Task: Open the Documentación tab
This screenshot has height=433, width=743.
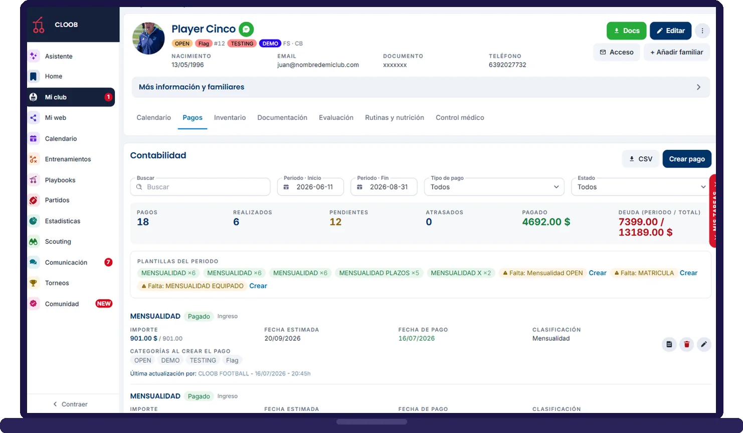Action: point(282,118)
